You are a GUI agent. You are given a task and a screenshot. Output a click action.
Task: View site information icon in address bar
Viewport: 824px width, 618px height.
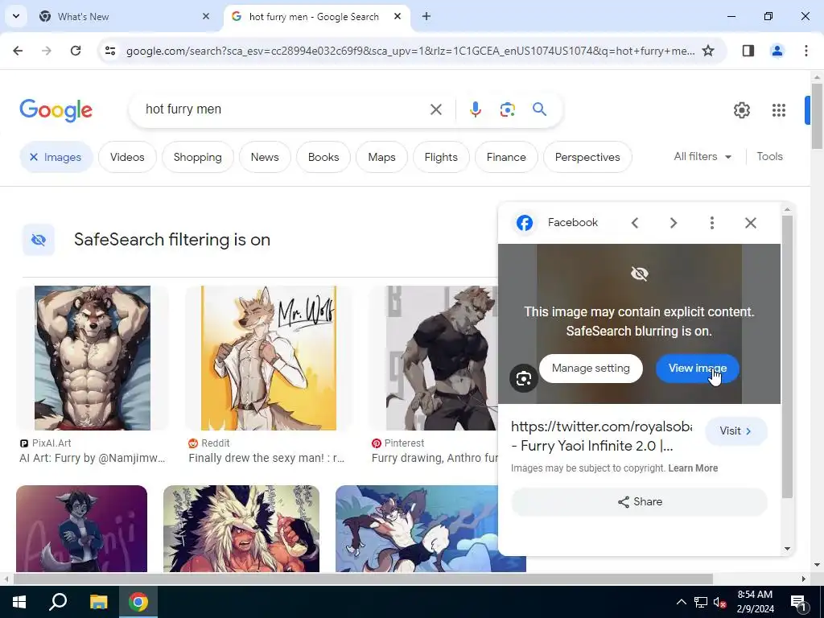tap(109, 51)
